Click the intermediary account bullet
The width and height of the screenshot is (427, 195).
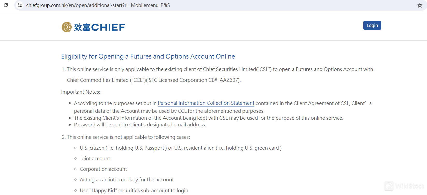click(x=127, y=179)
